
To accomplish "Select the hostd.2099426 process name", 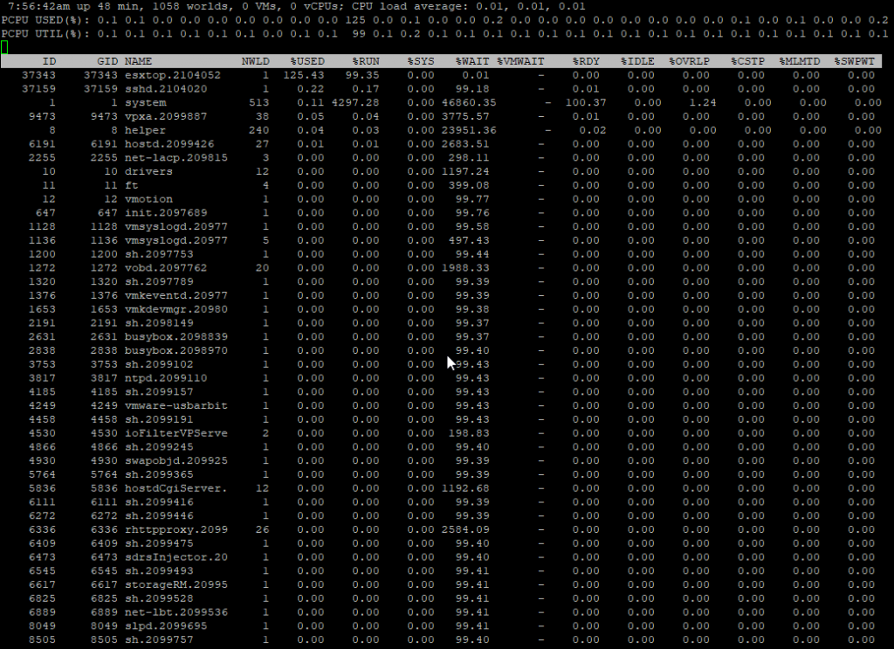I will (169, 144).
